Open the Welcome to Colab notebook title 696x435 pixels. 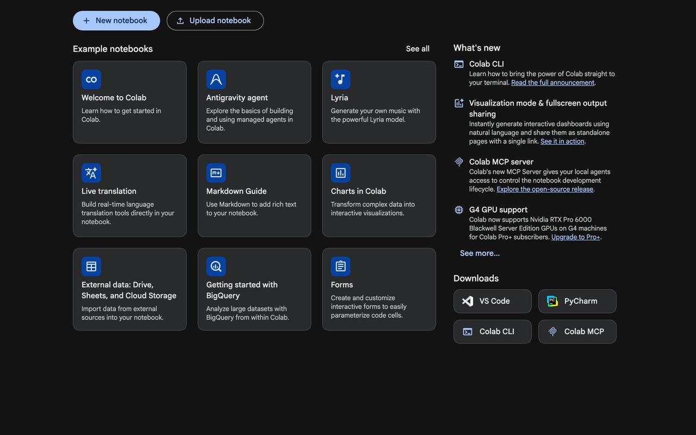(114, 98)
